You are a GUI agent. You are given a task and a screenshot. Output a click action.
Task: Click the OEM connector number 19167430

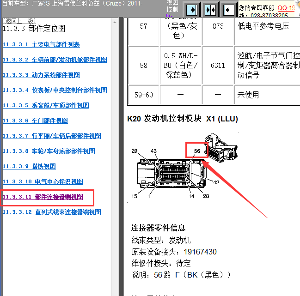200,252
